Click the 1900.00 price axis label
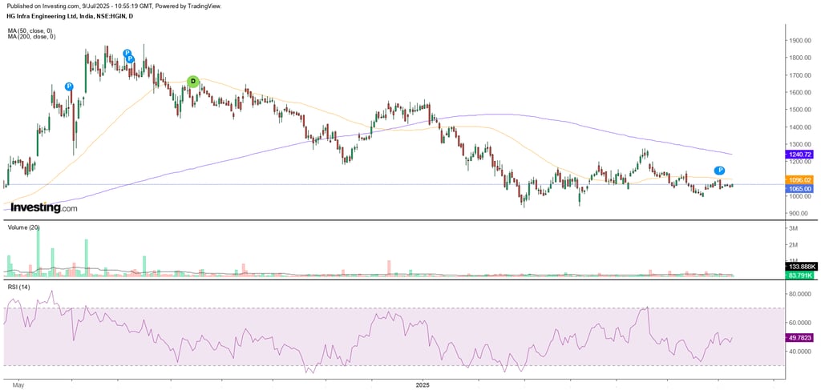 pos(801,41)
